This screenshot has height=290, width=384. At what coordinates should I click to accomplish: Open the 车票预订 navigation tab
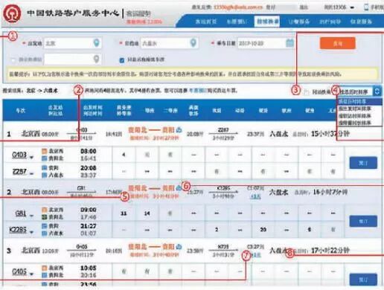237,22
